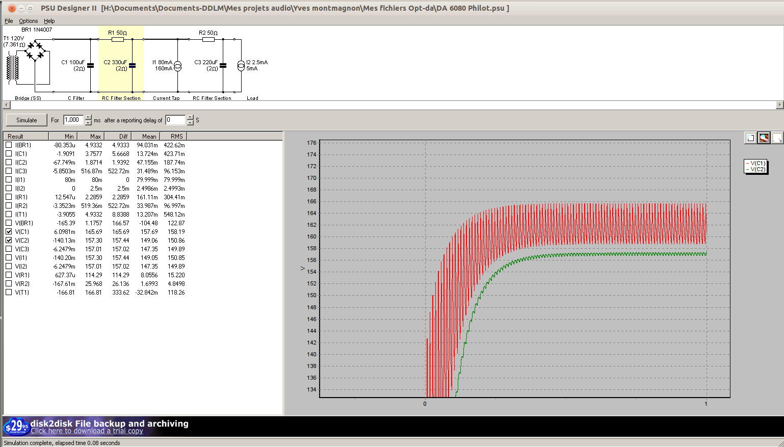
Task: Click the third graph tool button at right edge
Action: [x=777, y=138]
